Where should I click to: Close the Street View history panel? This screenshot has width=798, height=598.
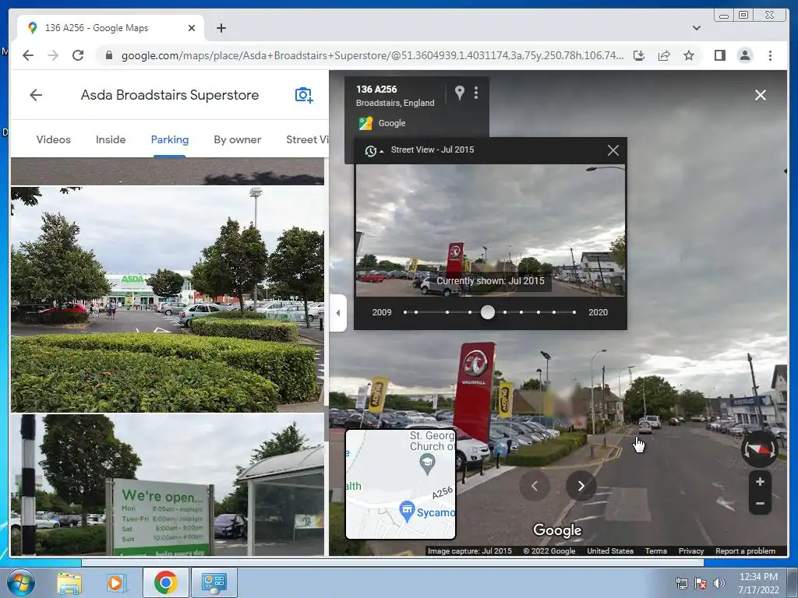(x=613, y=150)
